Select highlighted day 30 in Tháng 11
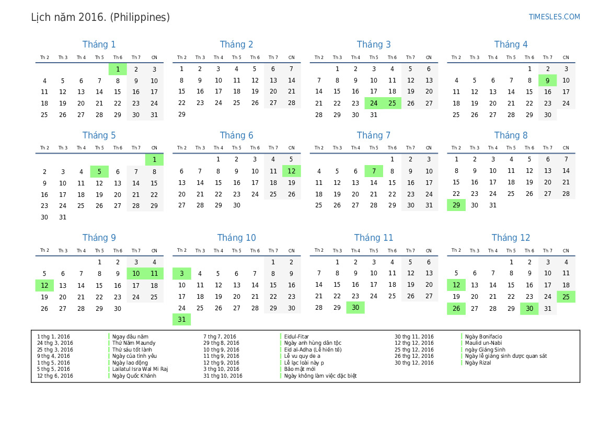The width and height of the screenshot is (611, 432). 355,308
